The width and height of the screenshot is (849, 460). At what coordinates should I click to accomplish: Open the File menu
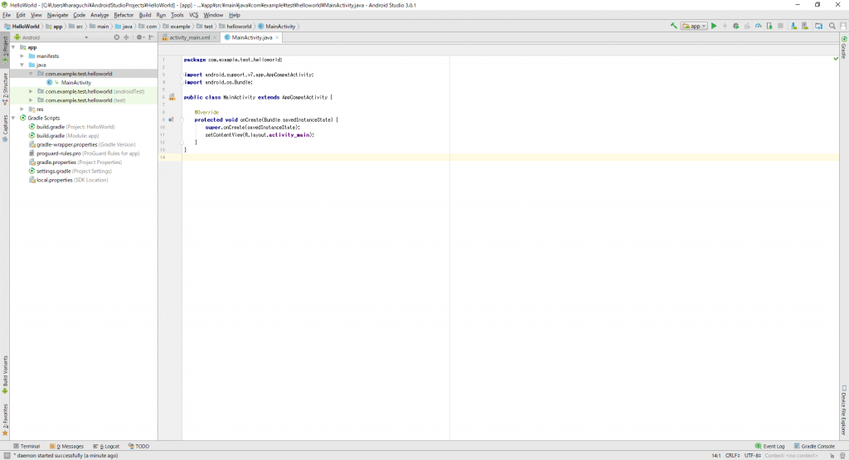pos(7,15)
